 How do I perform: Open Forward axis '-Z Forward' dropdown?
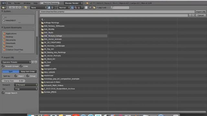click(26, 85)
